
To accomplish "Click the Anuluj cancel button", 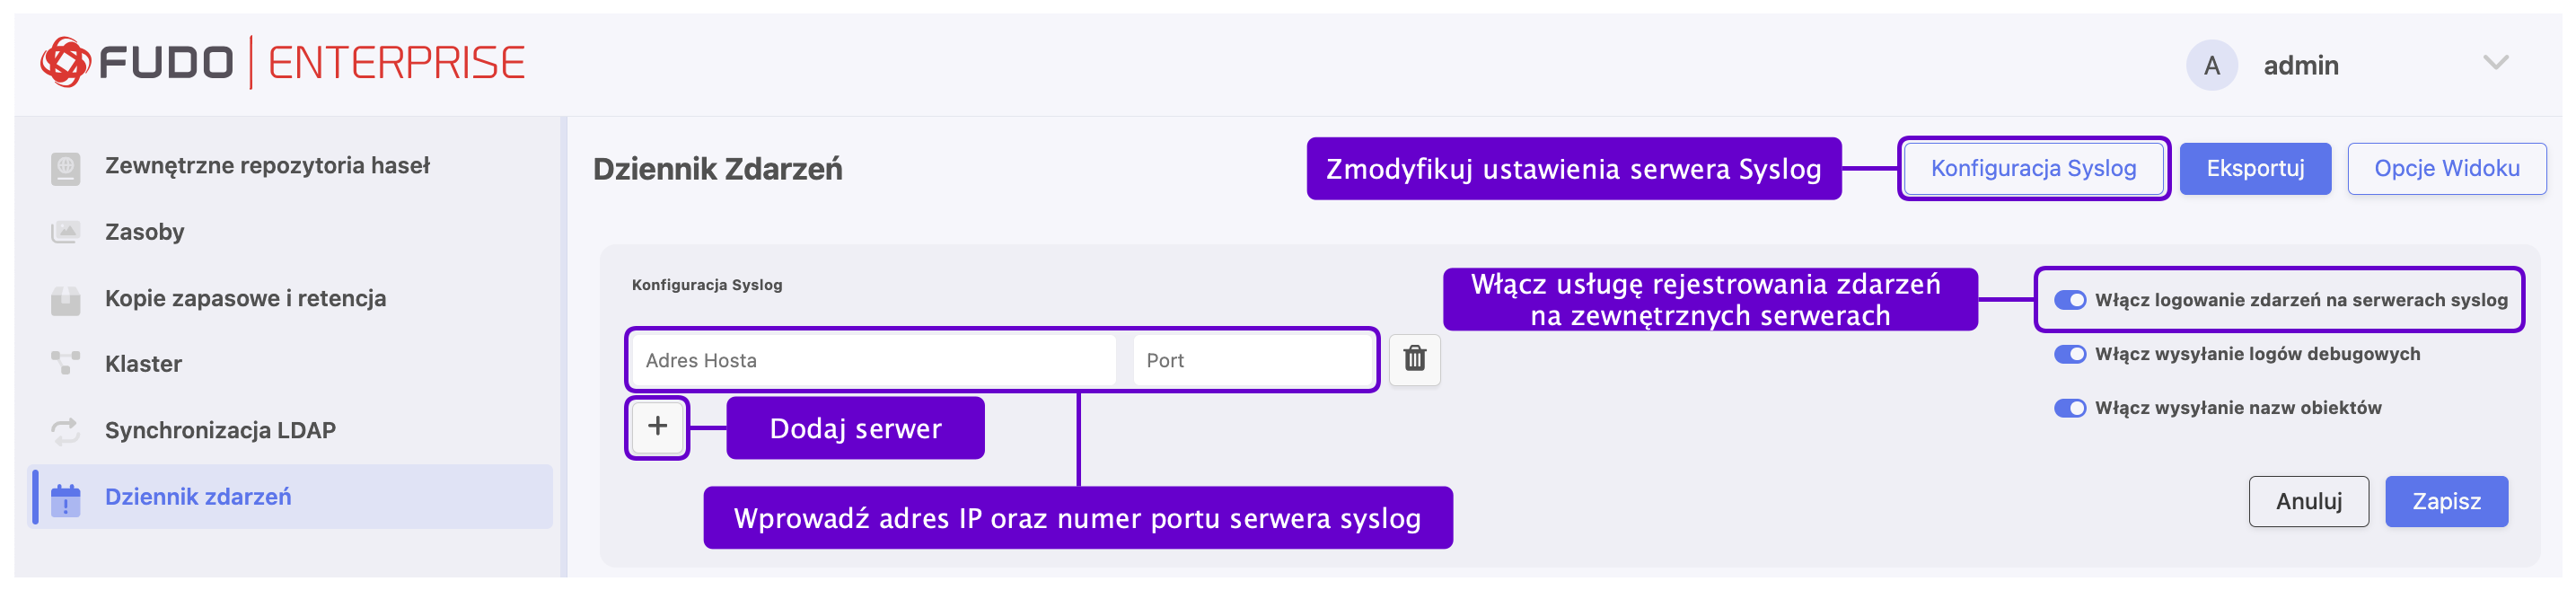I will (x=2308, y=501).
